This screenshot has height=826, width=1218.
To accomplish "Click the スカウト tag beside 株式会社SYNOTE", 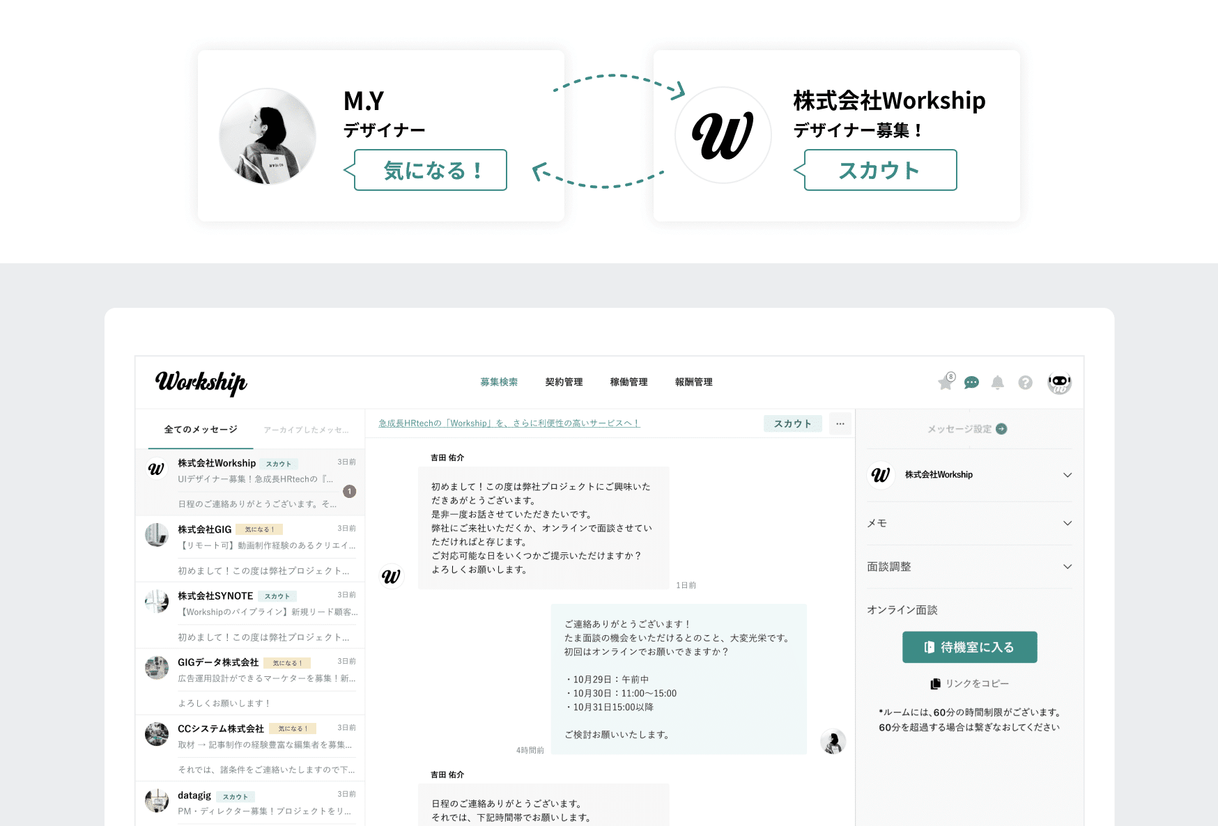I will pos(277,596).
